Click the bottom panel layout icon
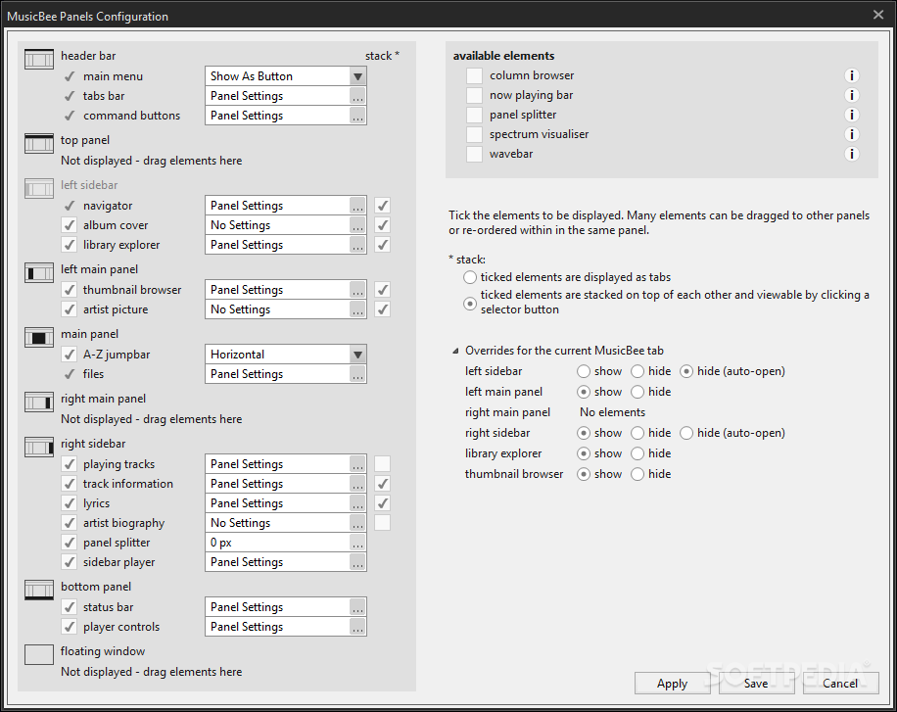Viewport: 897px width, 712px height. pyautogui.click(x=39, y=591)
